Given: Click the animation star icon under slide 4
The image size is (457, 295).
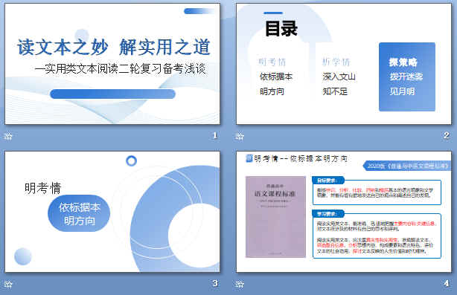Looking at the screenshot, I should pos(240,284).
